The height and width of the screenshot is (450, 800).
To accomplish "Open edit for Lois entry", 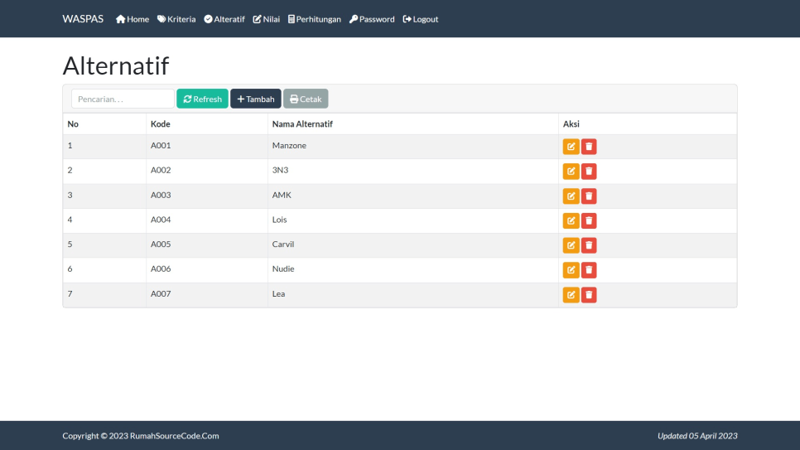I will tap(571, 220).
